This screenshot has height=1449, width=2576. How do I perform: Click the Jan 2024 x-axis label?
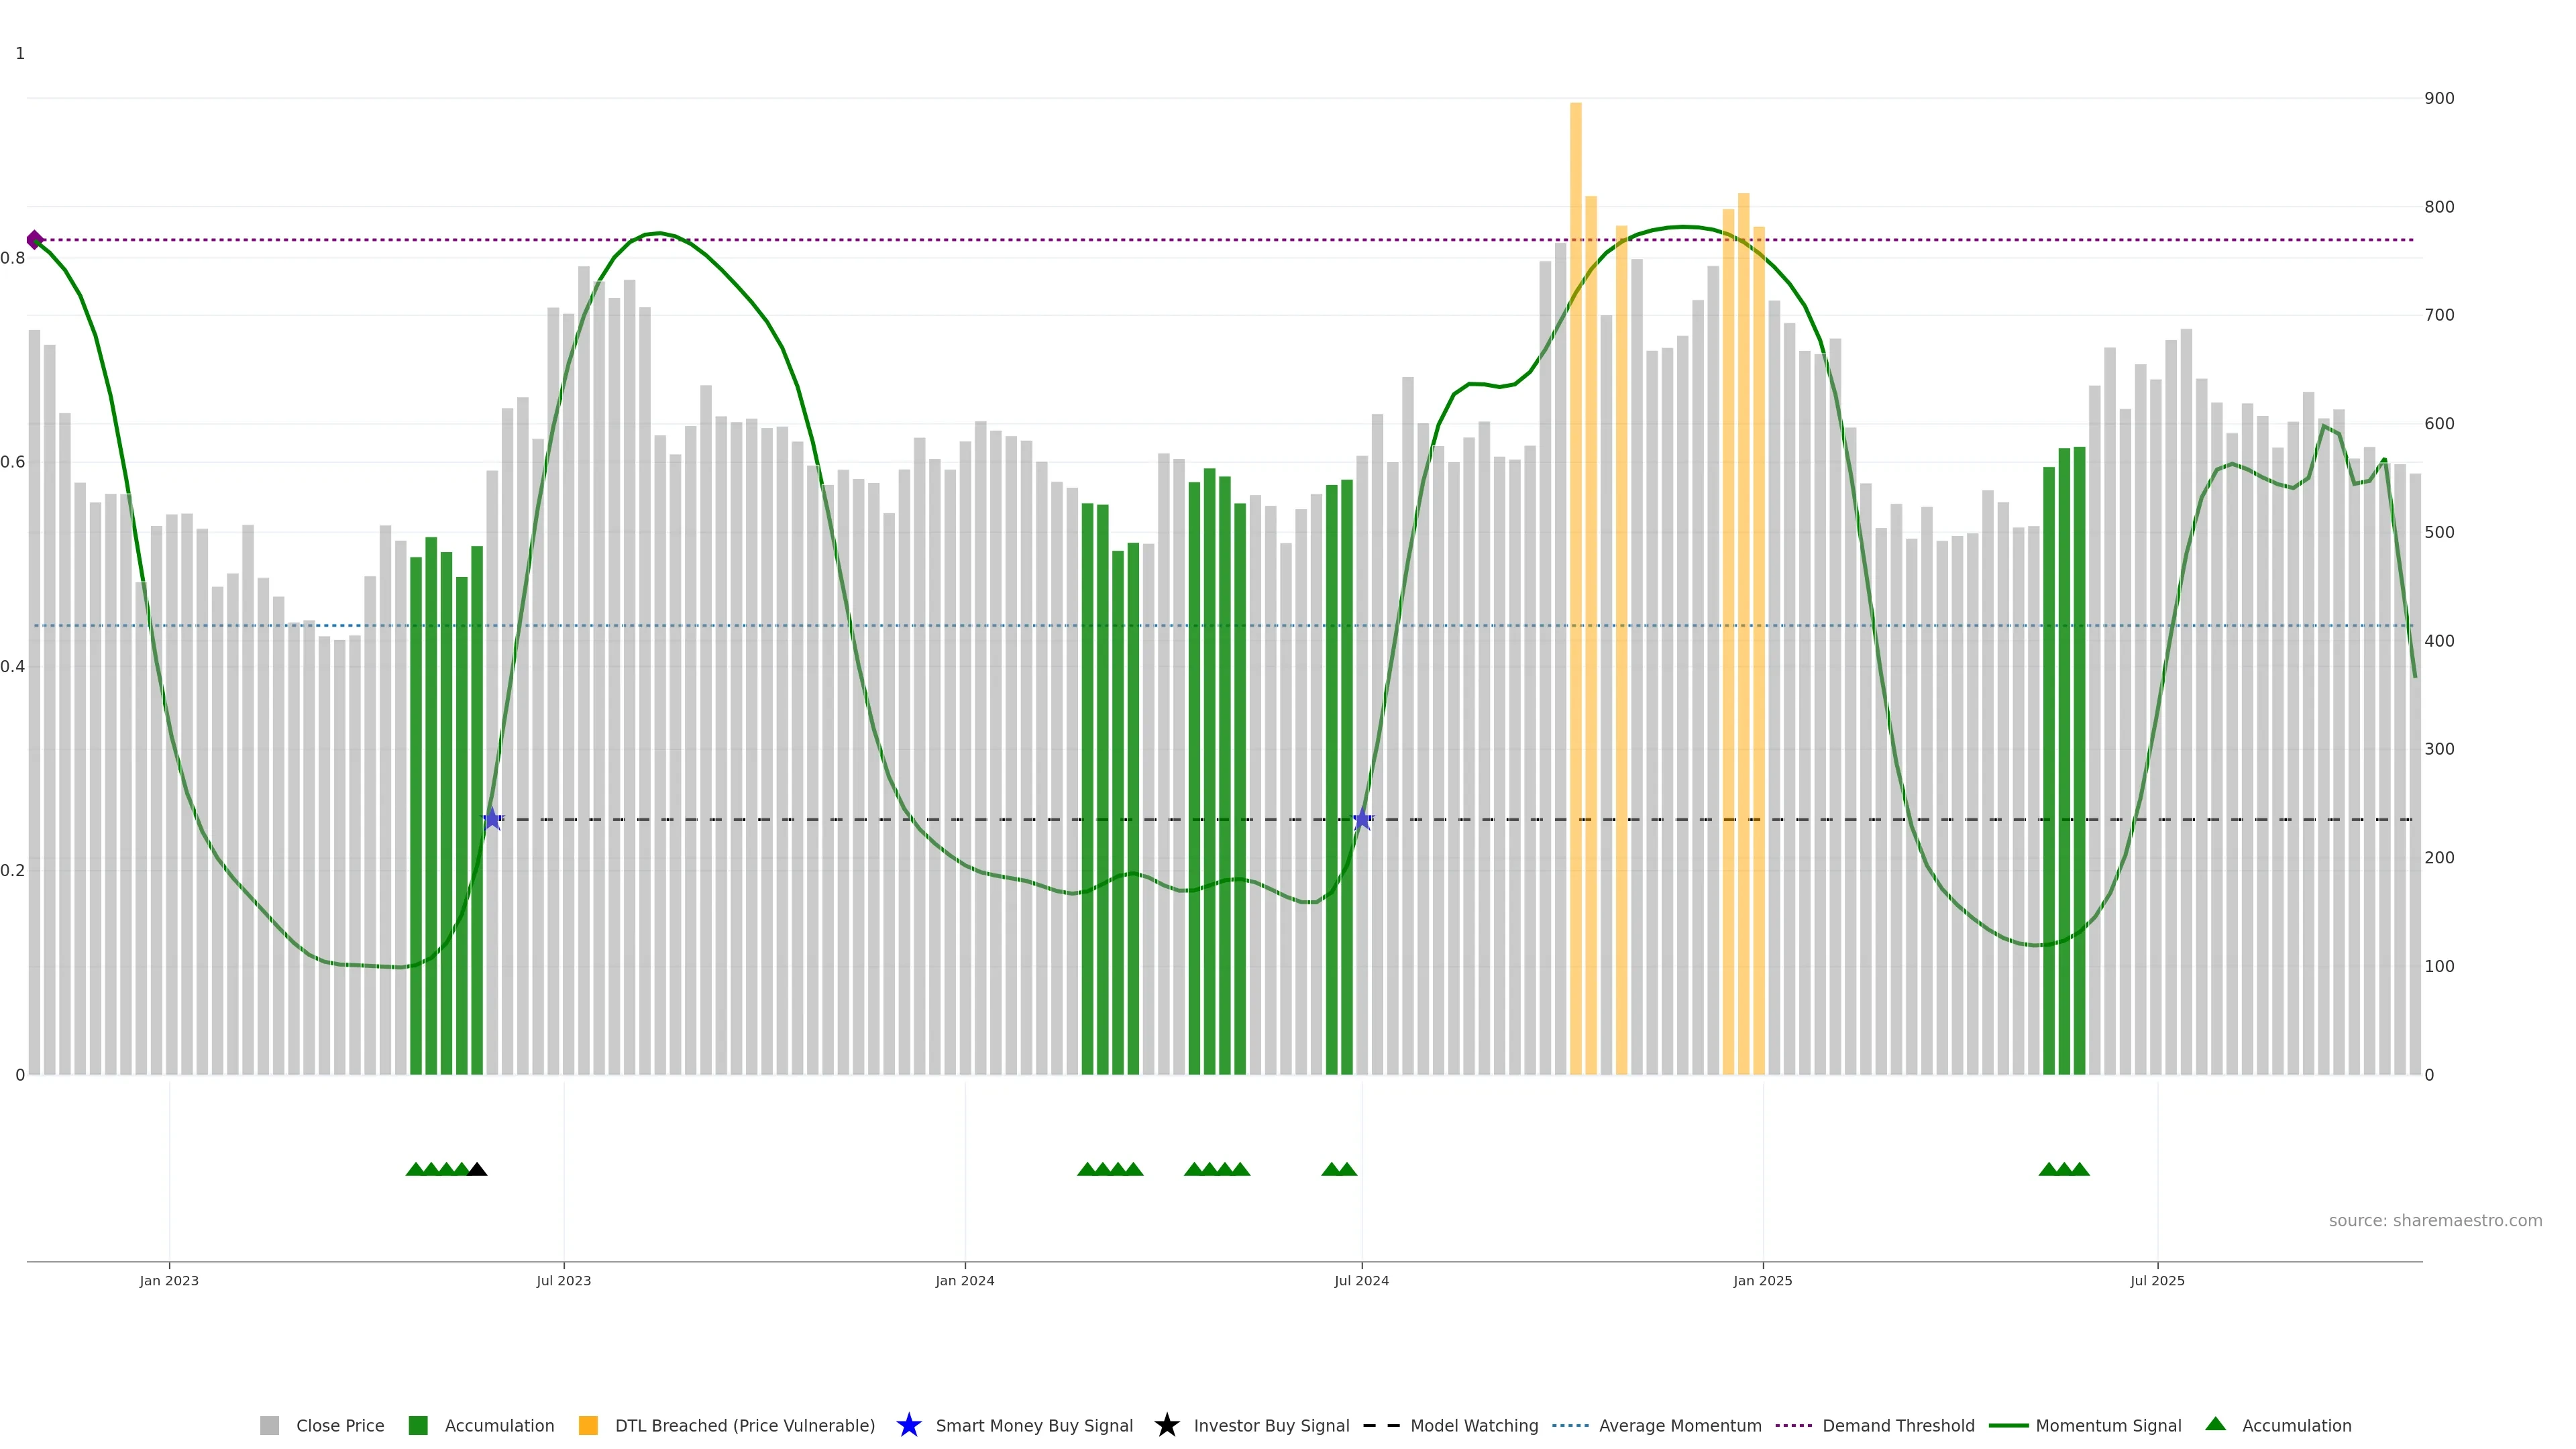pyautogui.click(x=964, y=1280)
